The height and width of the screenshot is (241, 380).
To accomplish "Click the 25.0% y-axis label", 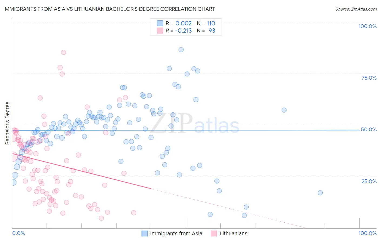I will pyautogui.click(x=369, y=181).
